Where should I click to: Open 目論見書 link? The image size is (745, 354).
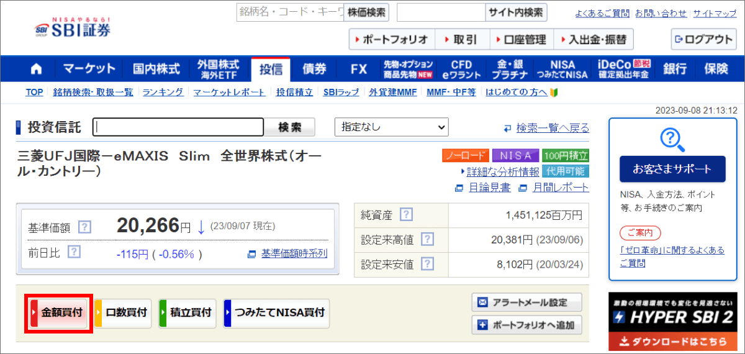(x=489, y=188)
